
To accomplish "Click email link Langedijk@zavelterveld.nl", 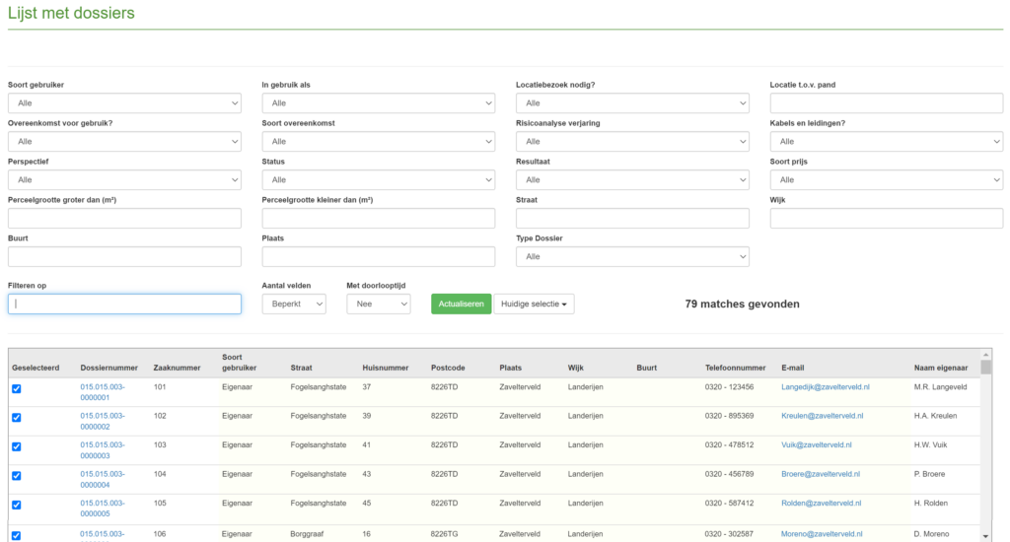I will pos(826,387).
